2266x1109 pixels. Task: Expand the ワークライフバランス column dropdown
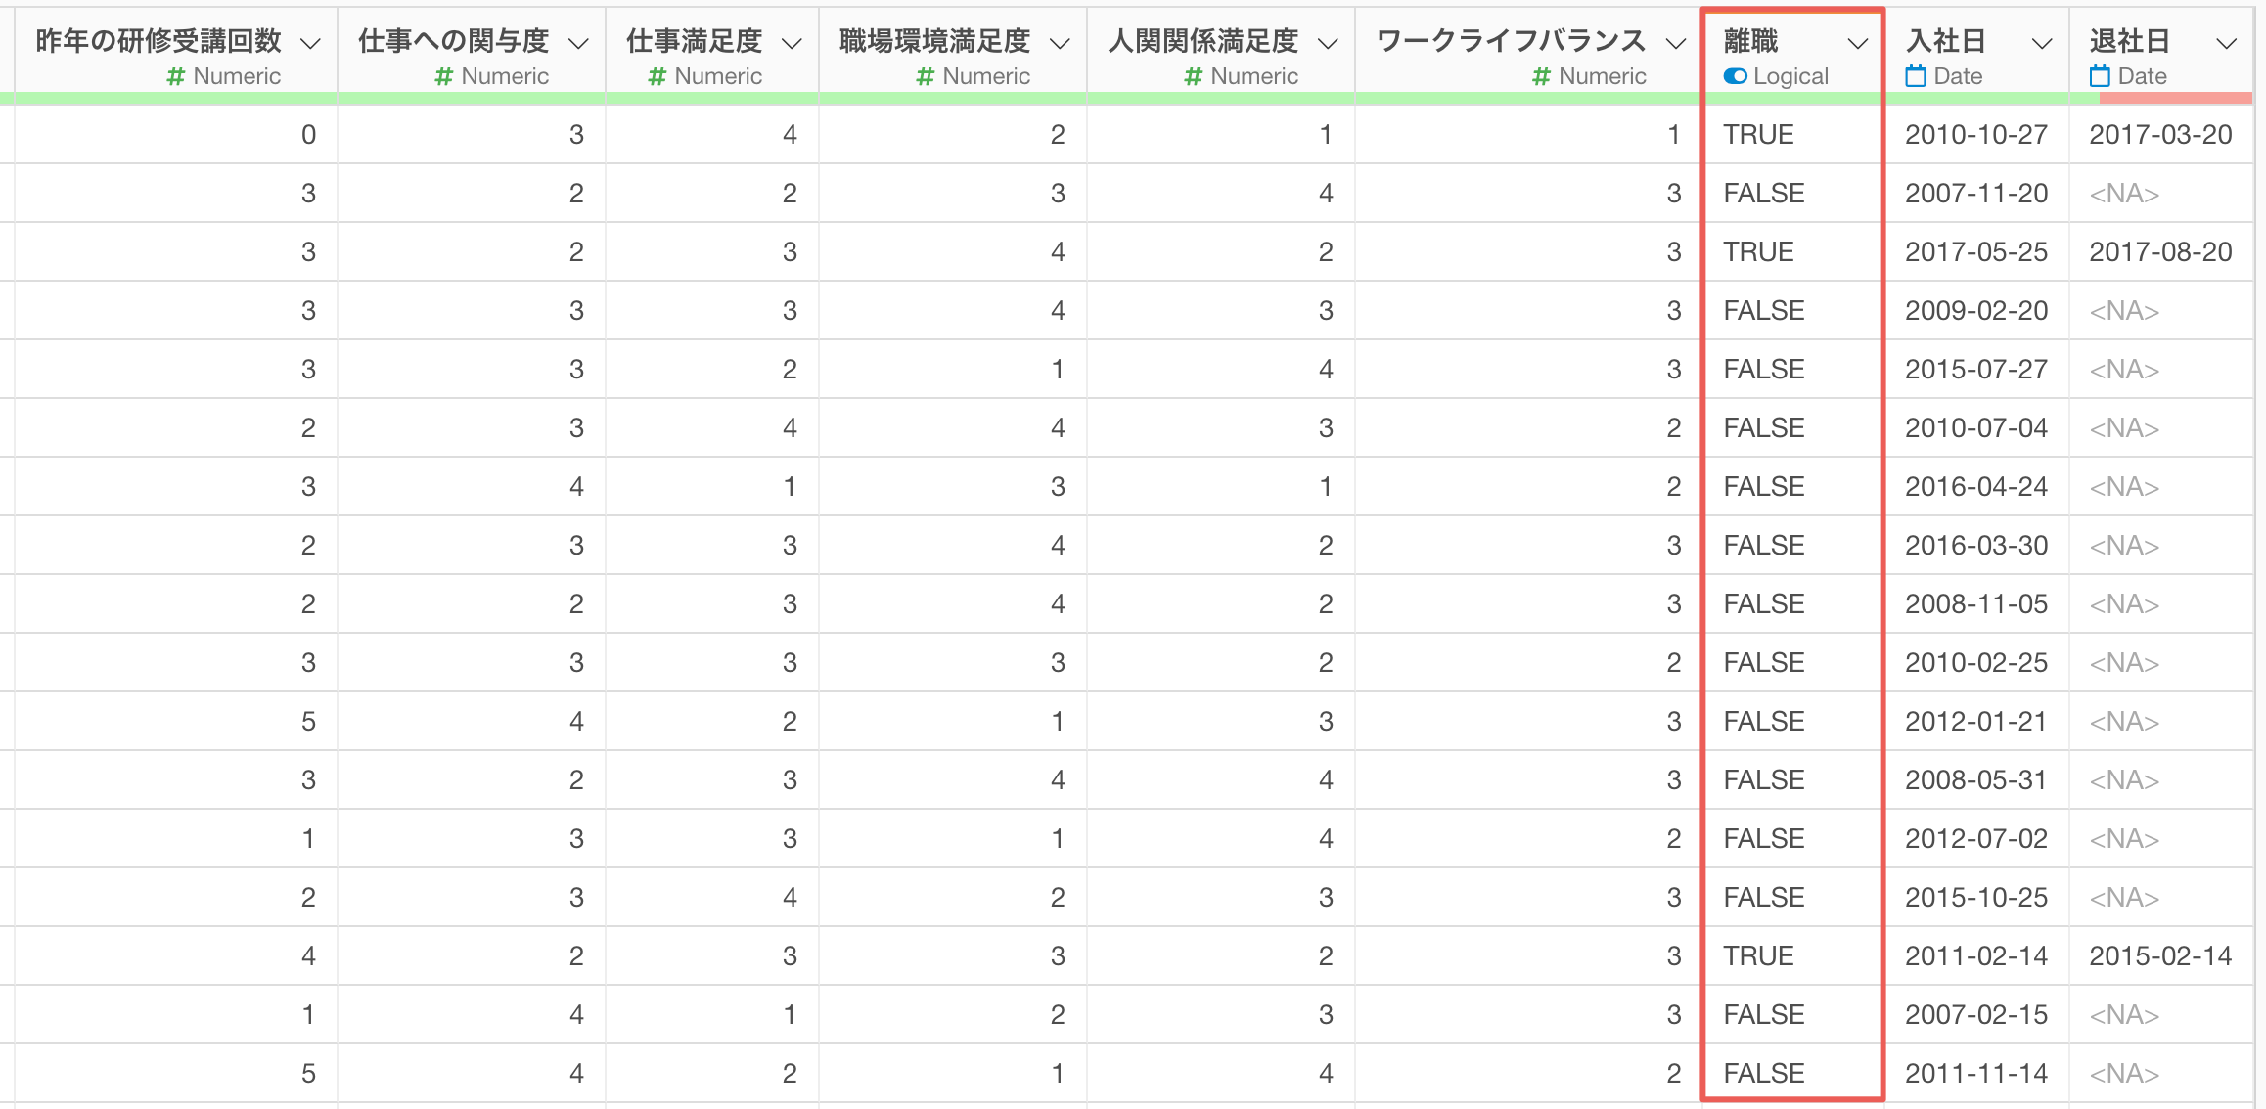1676,43
